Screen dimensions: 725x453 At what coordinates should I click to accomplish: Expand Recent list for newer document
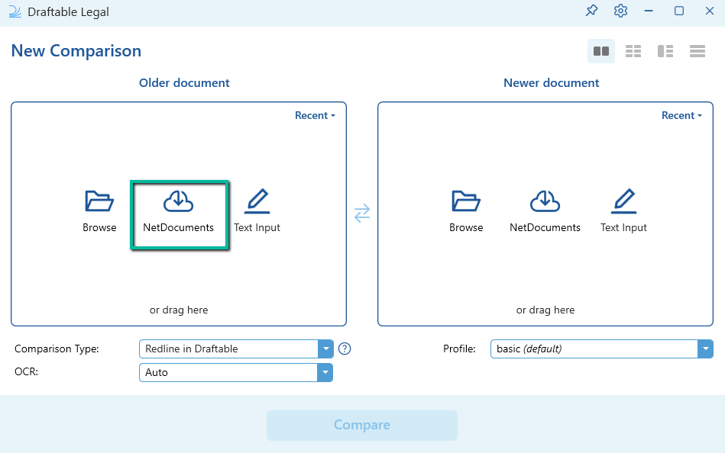tap(681, 115)
